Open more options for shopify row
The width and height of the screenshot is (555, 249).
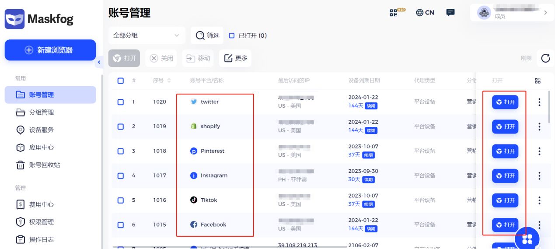click(x=539, y=126)
